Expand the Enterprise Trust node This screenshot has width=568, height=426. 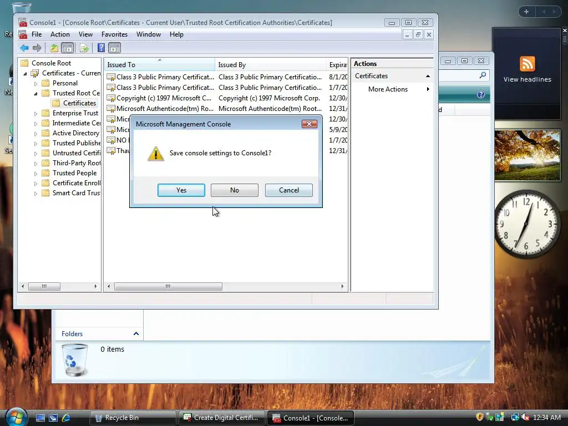pos(35,114)
